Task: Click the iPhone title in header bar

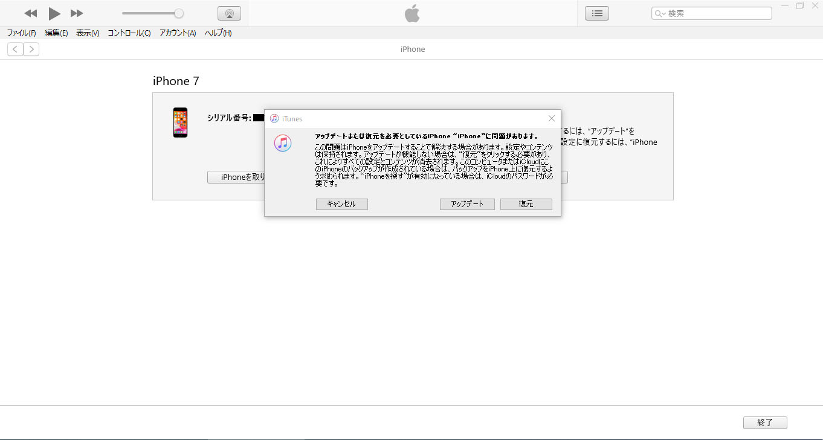Action: [x=413, y=49]
